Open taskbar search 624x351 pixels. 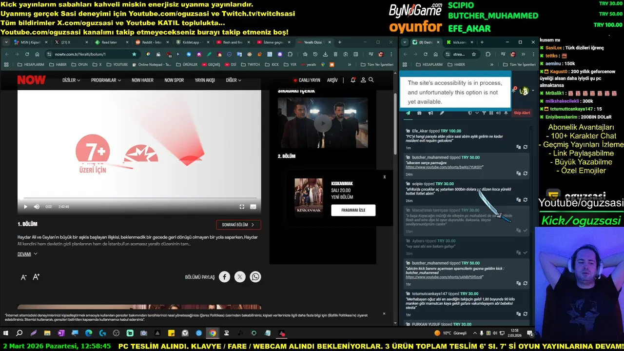(x=19, y=333)
